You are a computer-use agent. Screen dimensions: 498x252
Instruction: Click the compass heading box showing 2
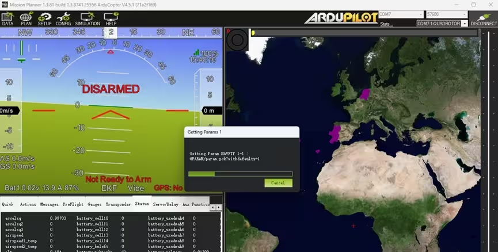(x=111, y=32)
